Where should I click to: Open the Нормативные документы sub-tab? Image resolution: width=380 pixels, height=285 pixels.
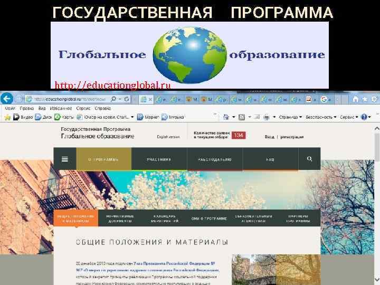click(x=120, y=218)
